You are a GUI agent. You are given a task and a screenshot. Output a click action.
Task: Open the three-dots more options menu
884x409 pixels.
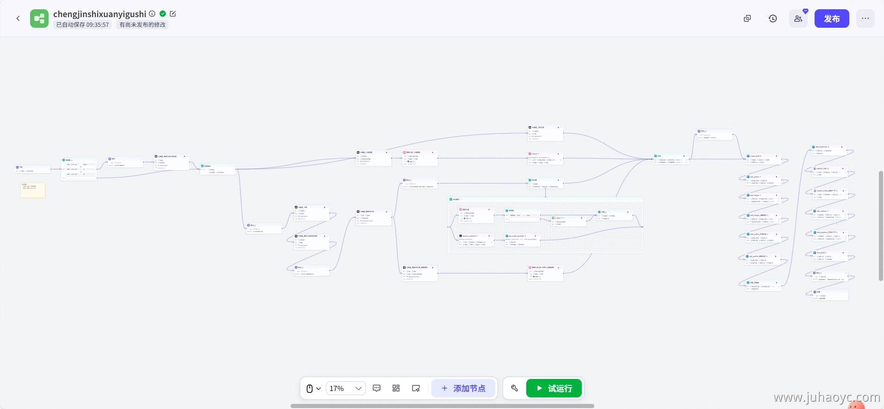point(865,18)
